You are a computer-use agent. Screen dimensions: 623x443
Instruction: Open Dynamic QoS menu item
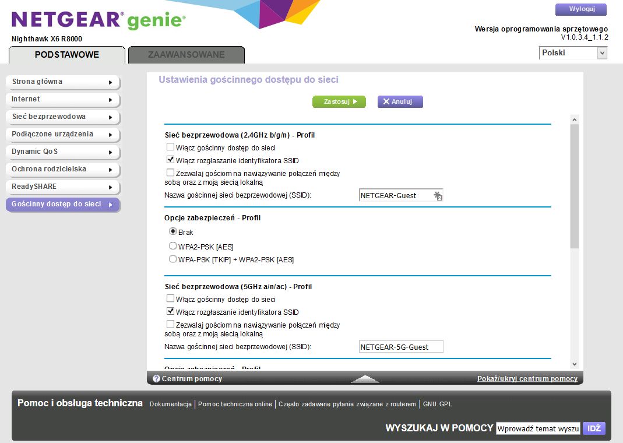[x=63, y=152]
